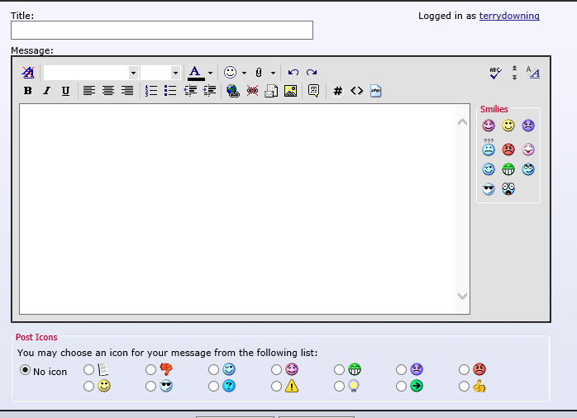This screenshot has height=418, width=577.
Task: Open the font family dropdown
Action: (x=91, y=73)
